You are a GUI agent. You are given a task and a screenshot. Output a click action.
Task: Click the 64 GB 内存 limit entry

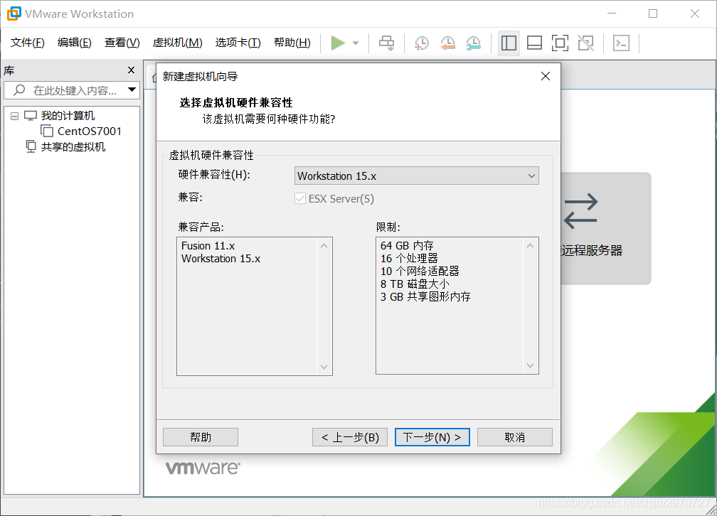tap(407, 246)
